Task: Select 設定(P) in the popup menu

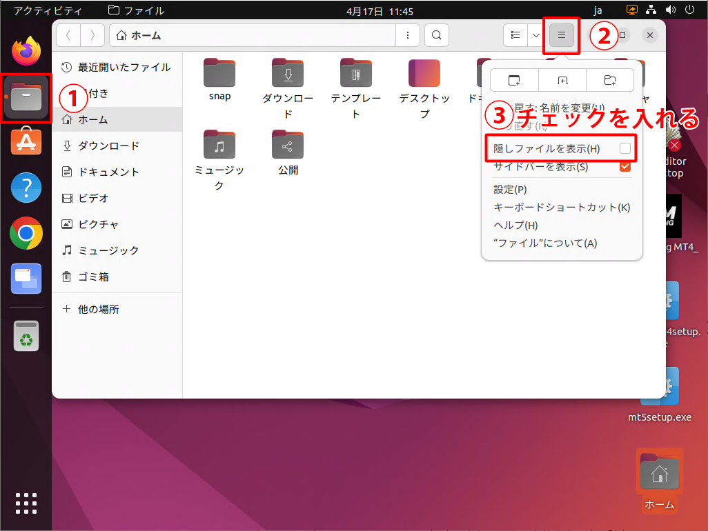Action: click(510, 190)
